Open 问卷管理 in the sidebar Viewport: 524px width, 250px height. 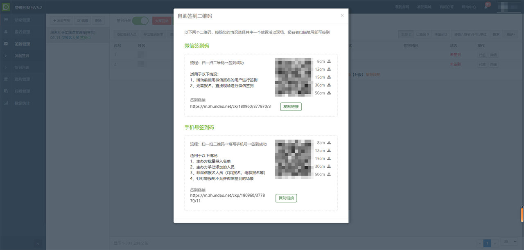[22, 91]
